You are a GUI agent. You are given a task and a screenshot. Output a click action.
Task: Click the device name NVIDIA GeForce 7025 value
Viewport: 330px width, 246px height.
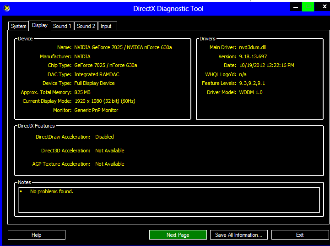[x=123, y=47]
